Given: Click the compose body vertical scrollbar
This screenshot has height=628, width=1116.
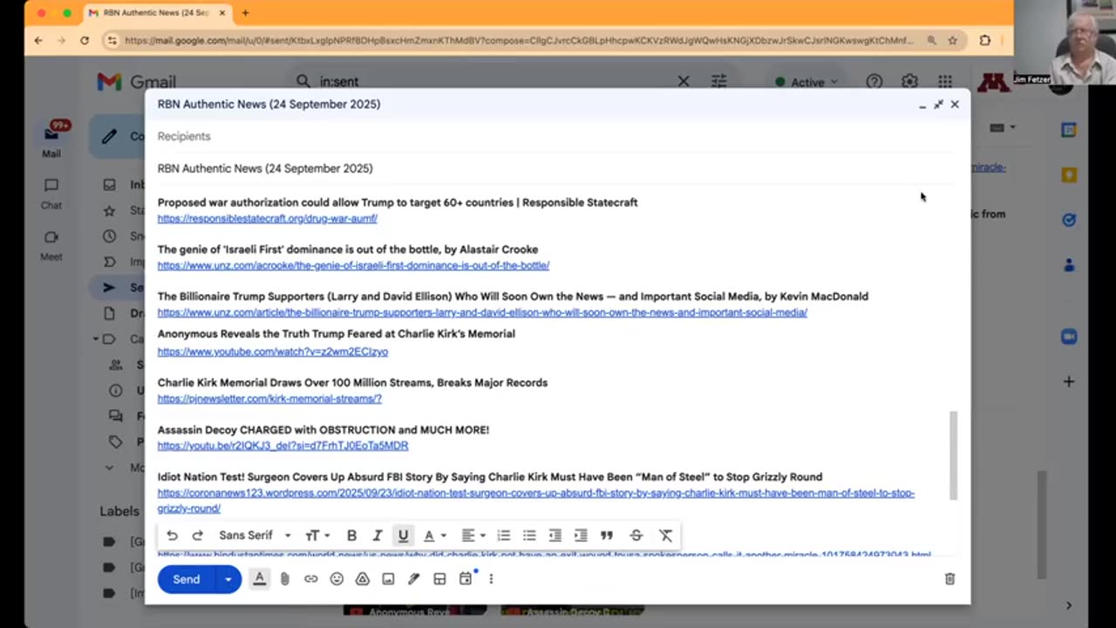Looking at the screenshot, I should (954, 455).
